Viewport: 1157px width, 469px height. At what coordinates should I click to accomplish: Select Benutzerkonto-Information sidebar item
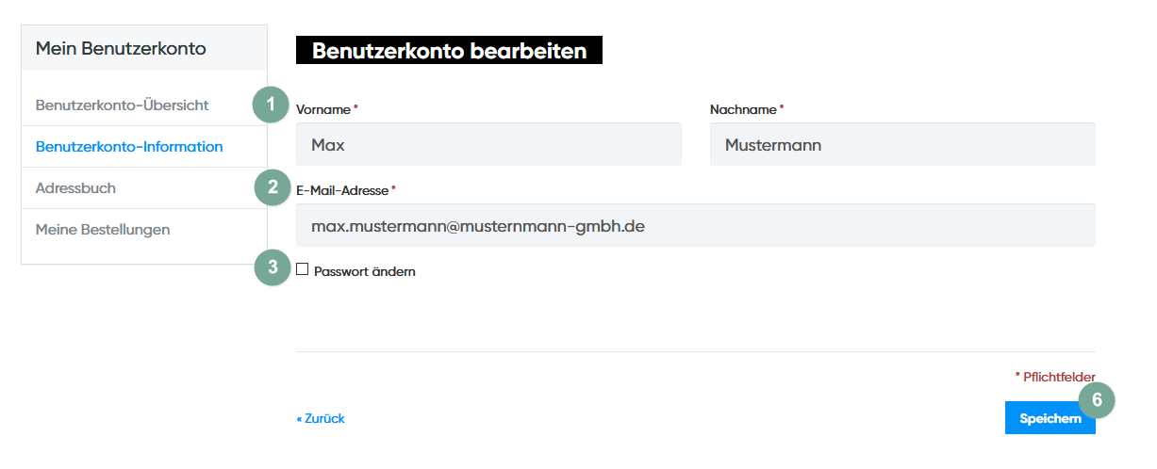129,147
